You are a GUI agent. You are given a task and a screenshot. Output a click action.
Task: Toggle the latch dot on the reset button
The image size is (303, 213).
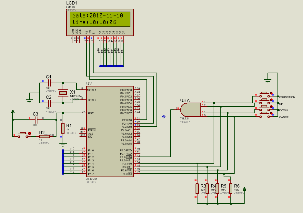(x=30, y=133)
